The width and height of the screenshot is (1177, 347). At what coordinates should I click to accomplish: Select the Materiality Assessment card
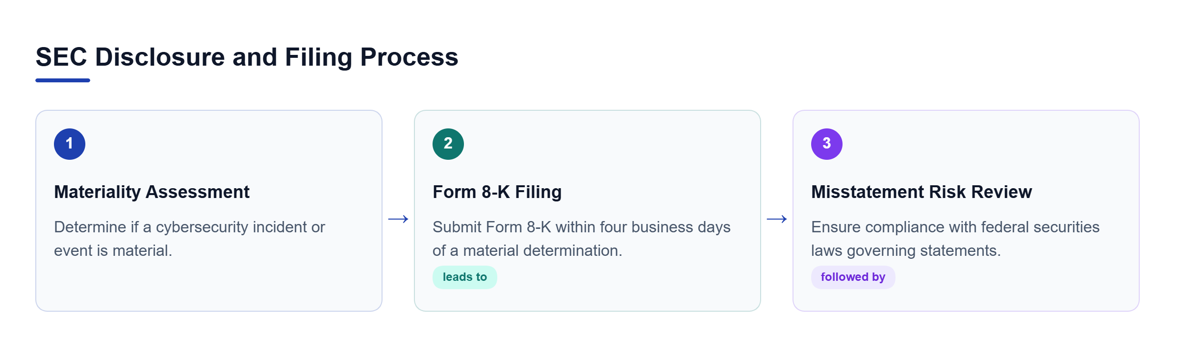tap(209, 211)
